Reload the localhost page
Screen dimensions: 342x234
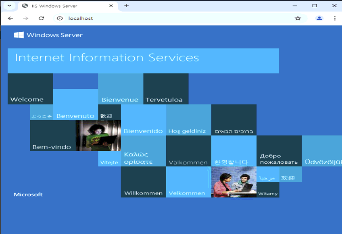pos(41,18)
